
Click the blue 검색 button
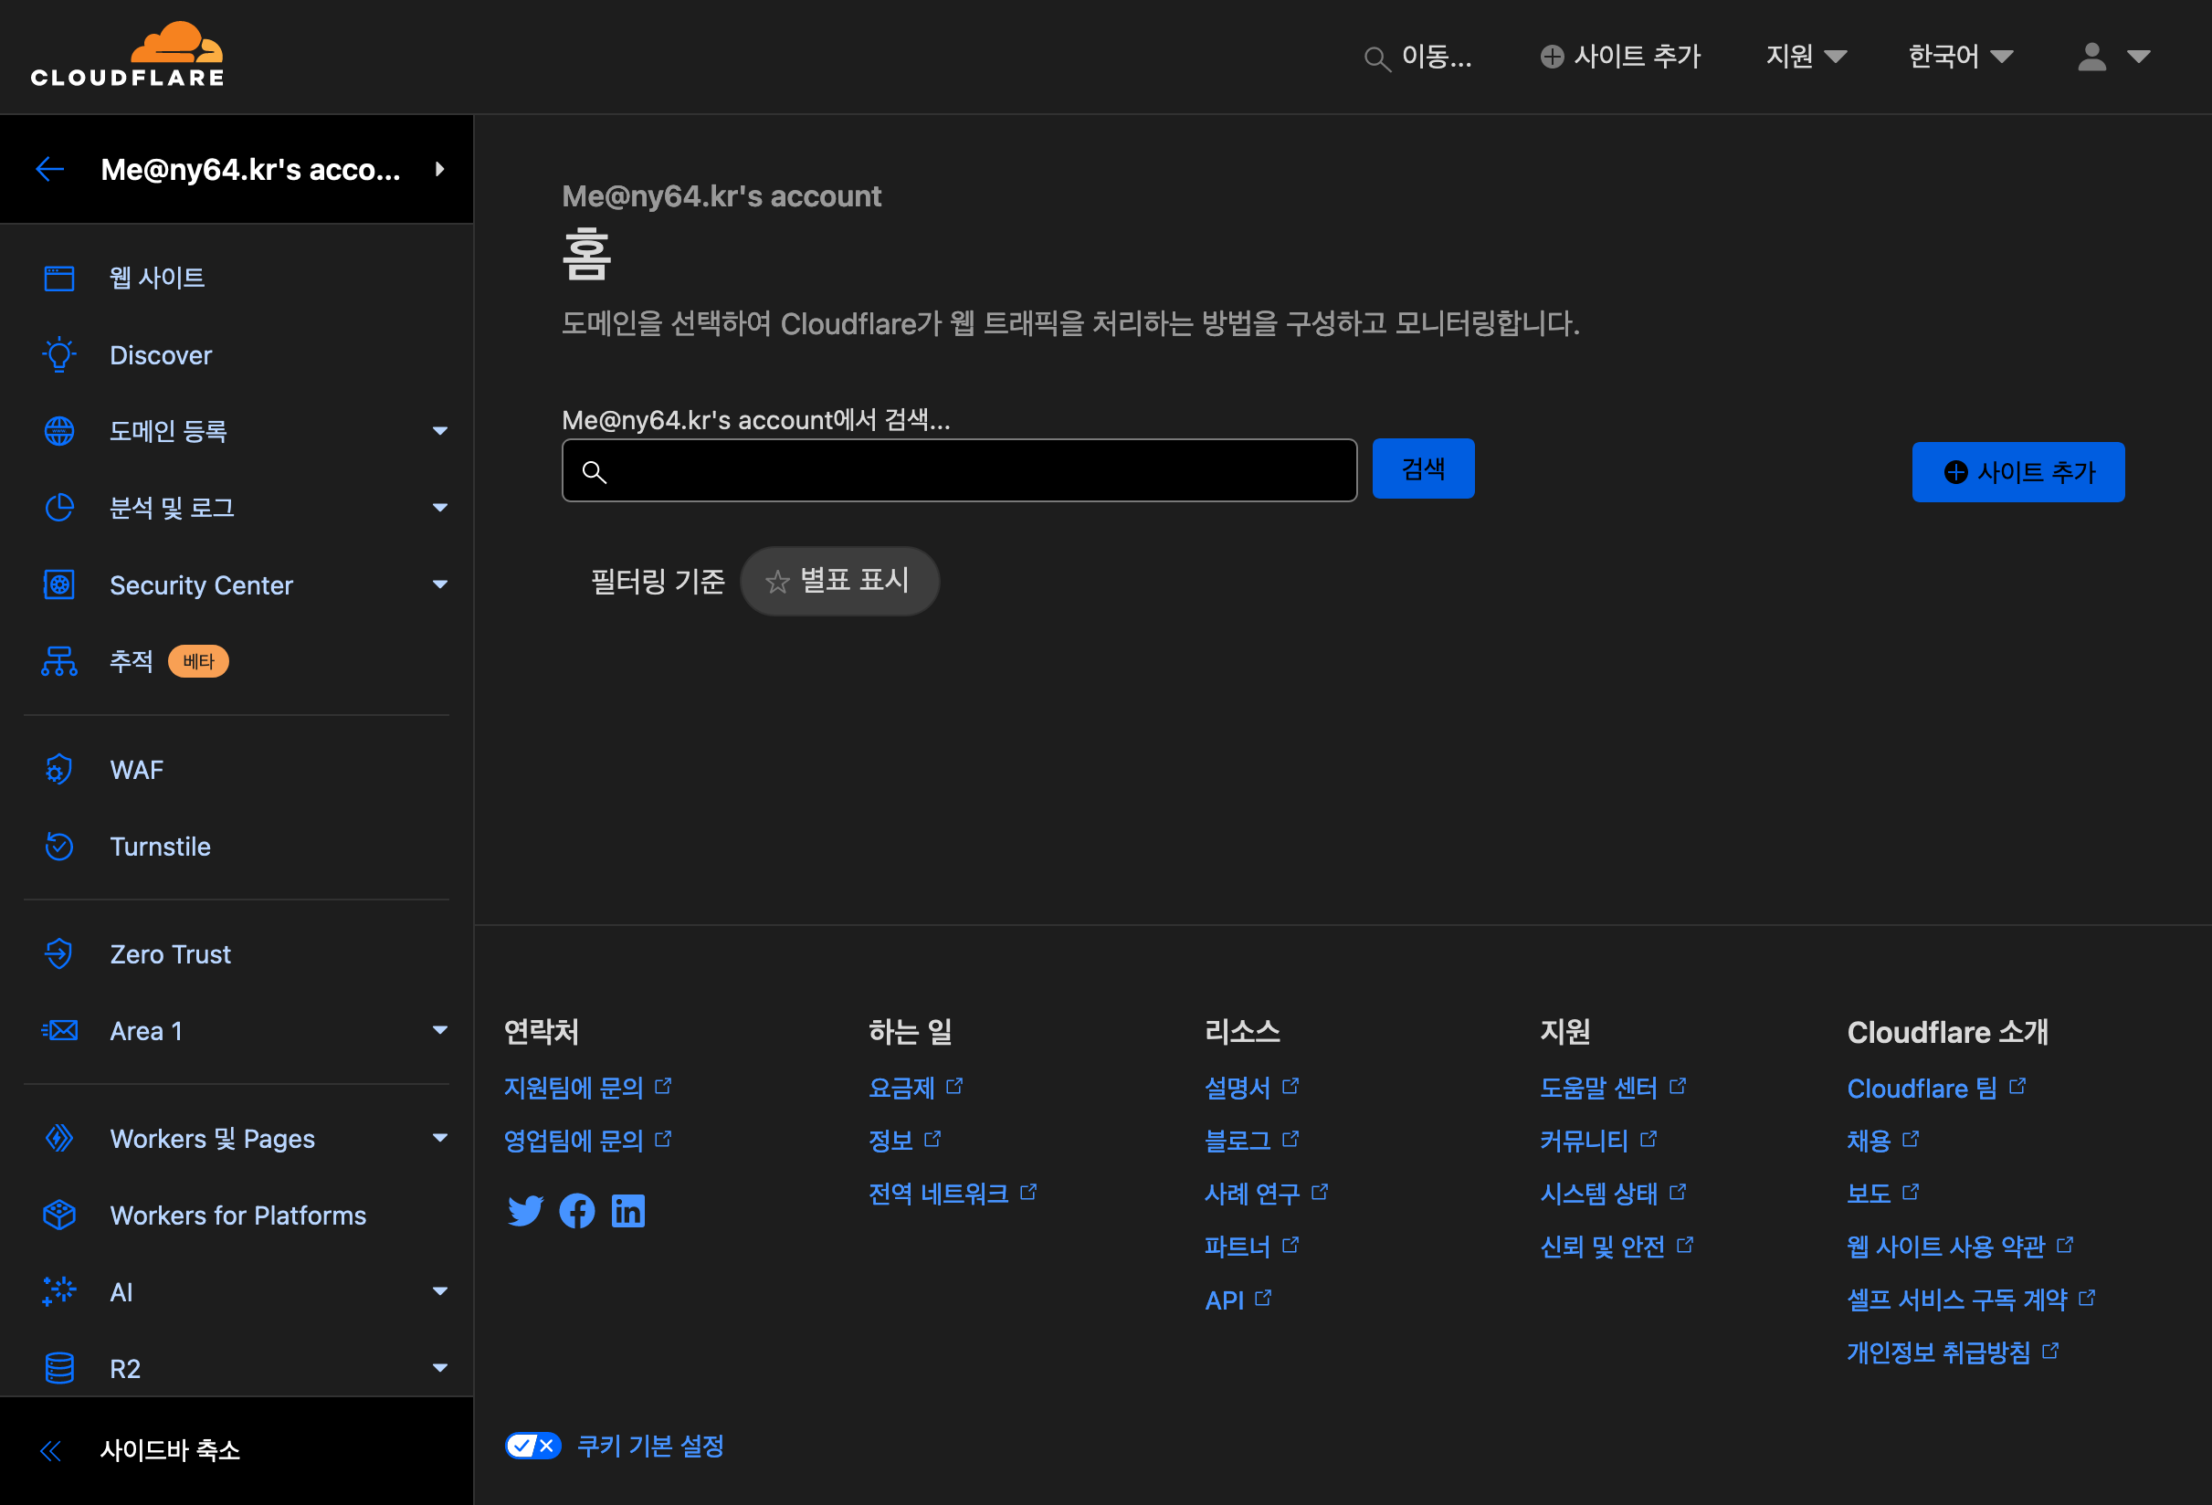tap(1423, 469)
